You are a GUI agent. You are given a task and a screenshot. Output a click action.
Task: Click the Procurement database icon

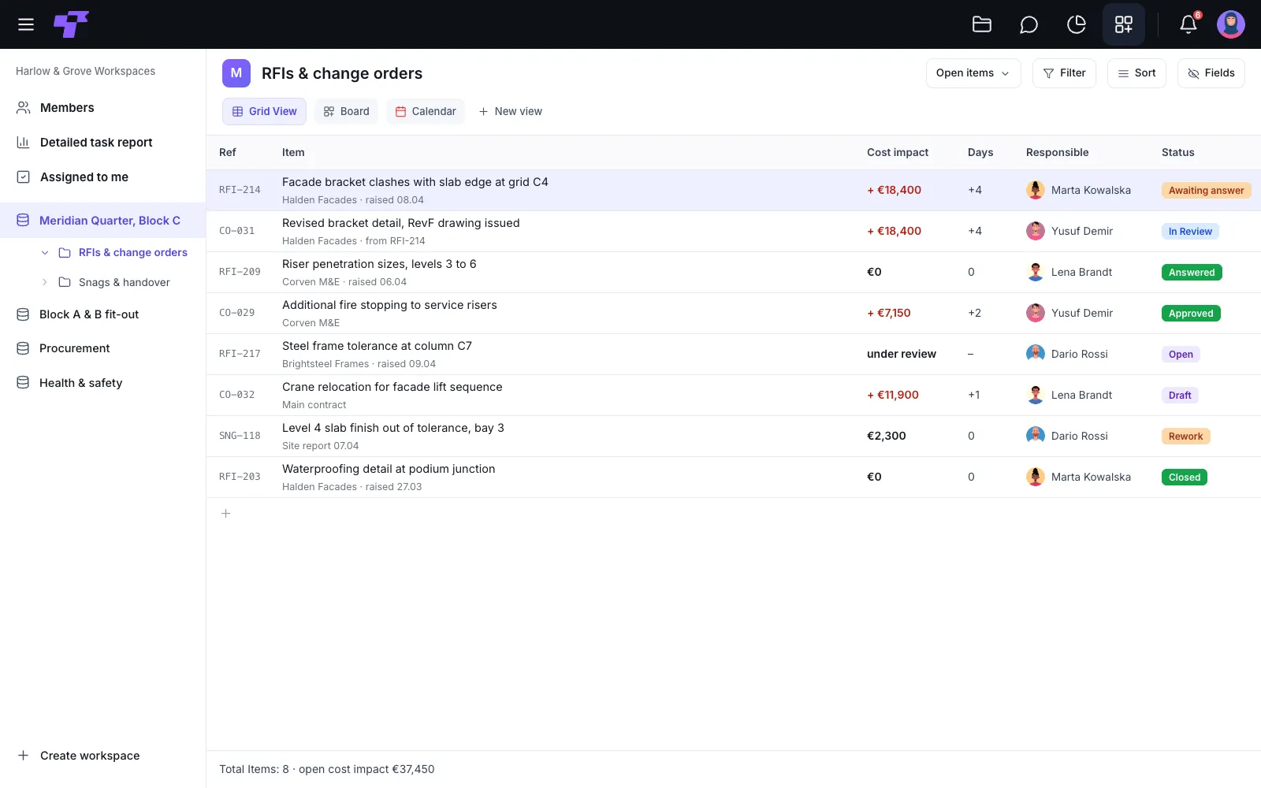(23, 348)
